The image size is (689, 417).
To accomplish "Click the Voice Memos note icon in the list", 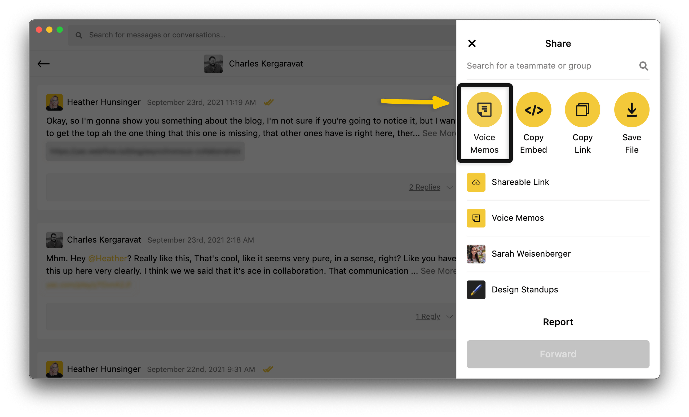I will pos(476,218).
